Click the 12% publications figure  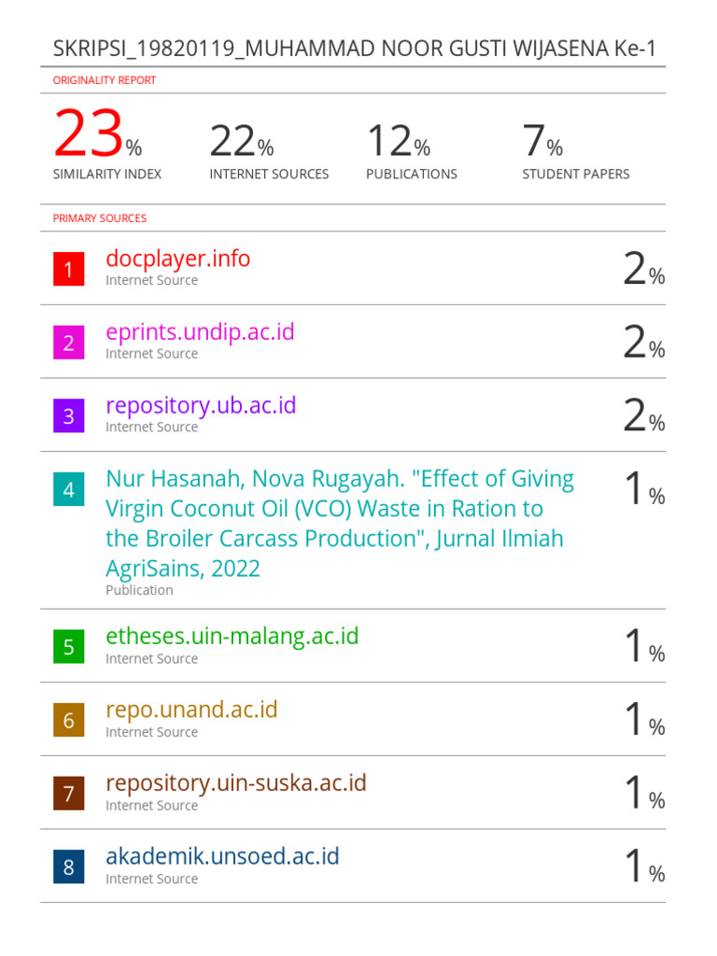click(398, 142)
